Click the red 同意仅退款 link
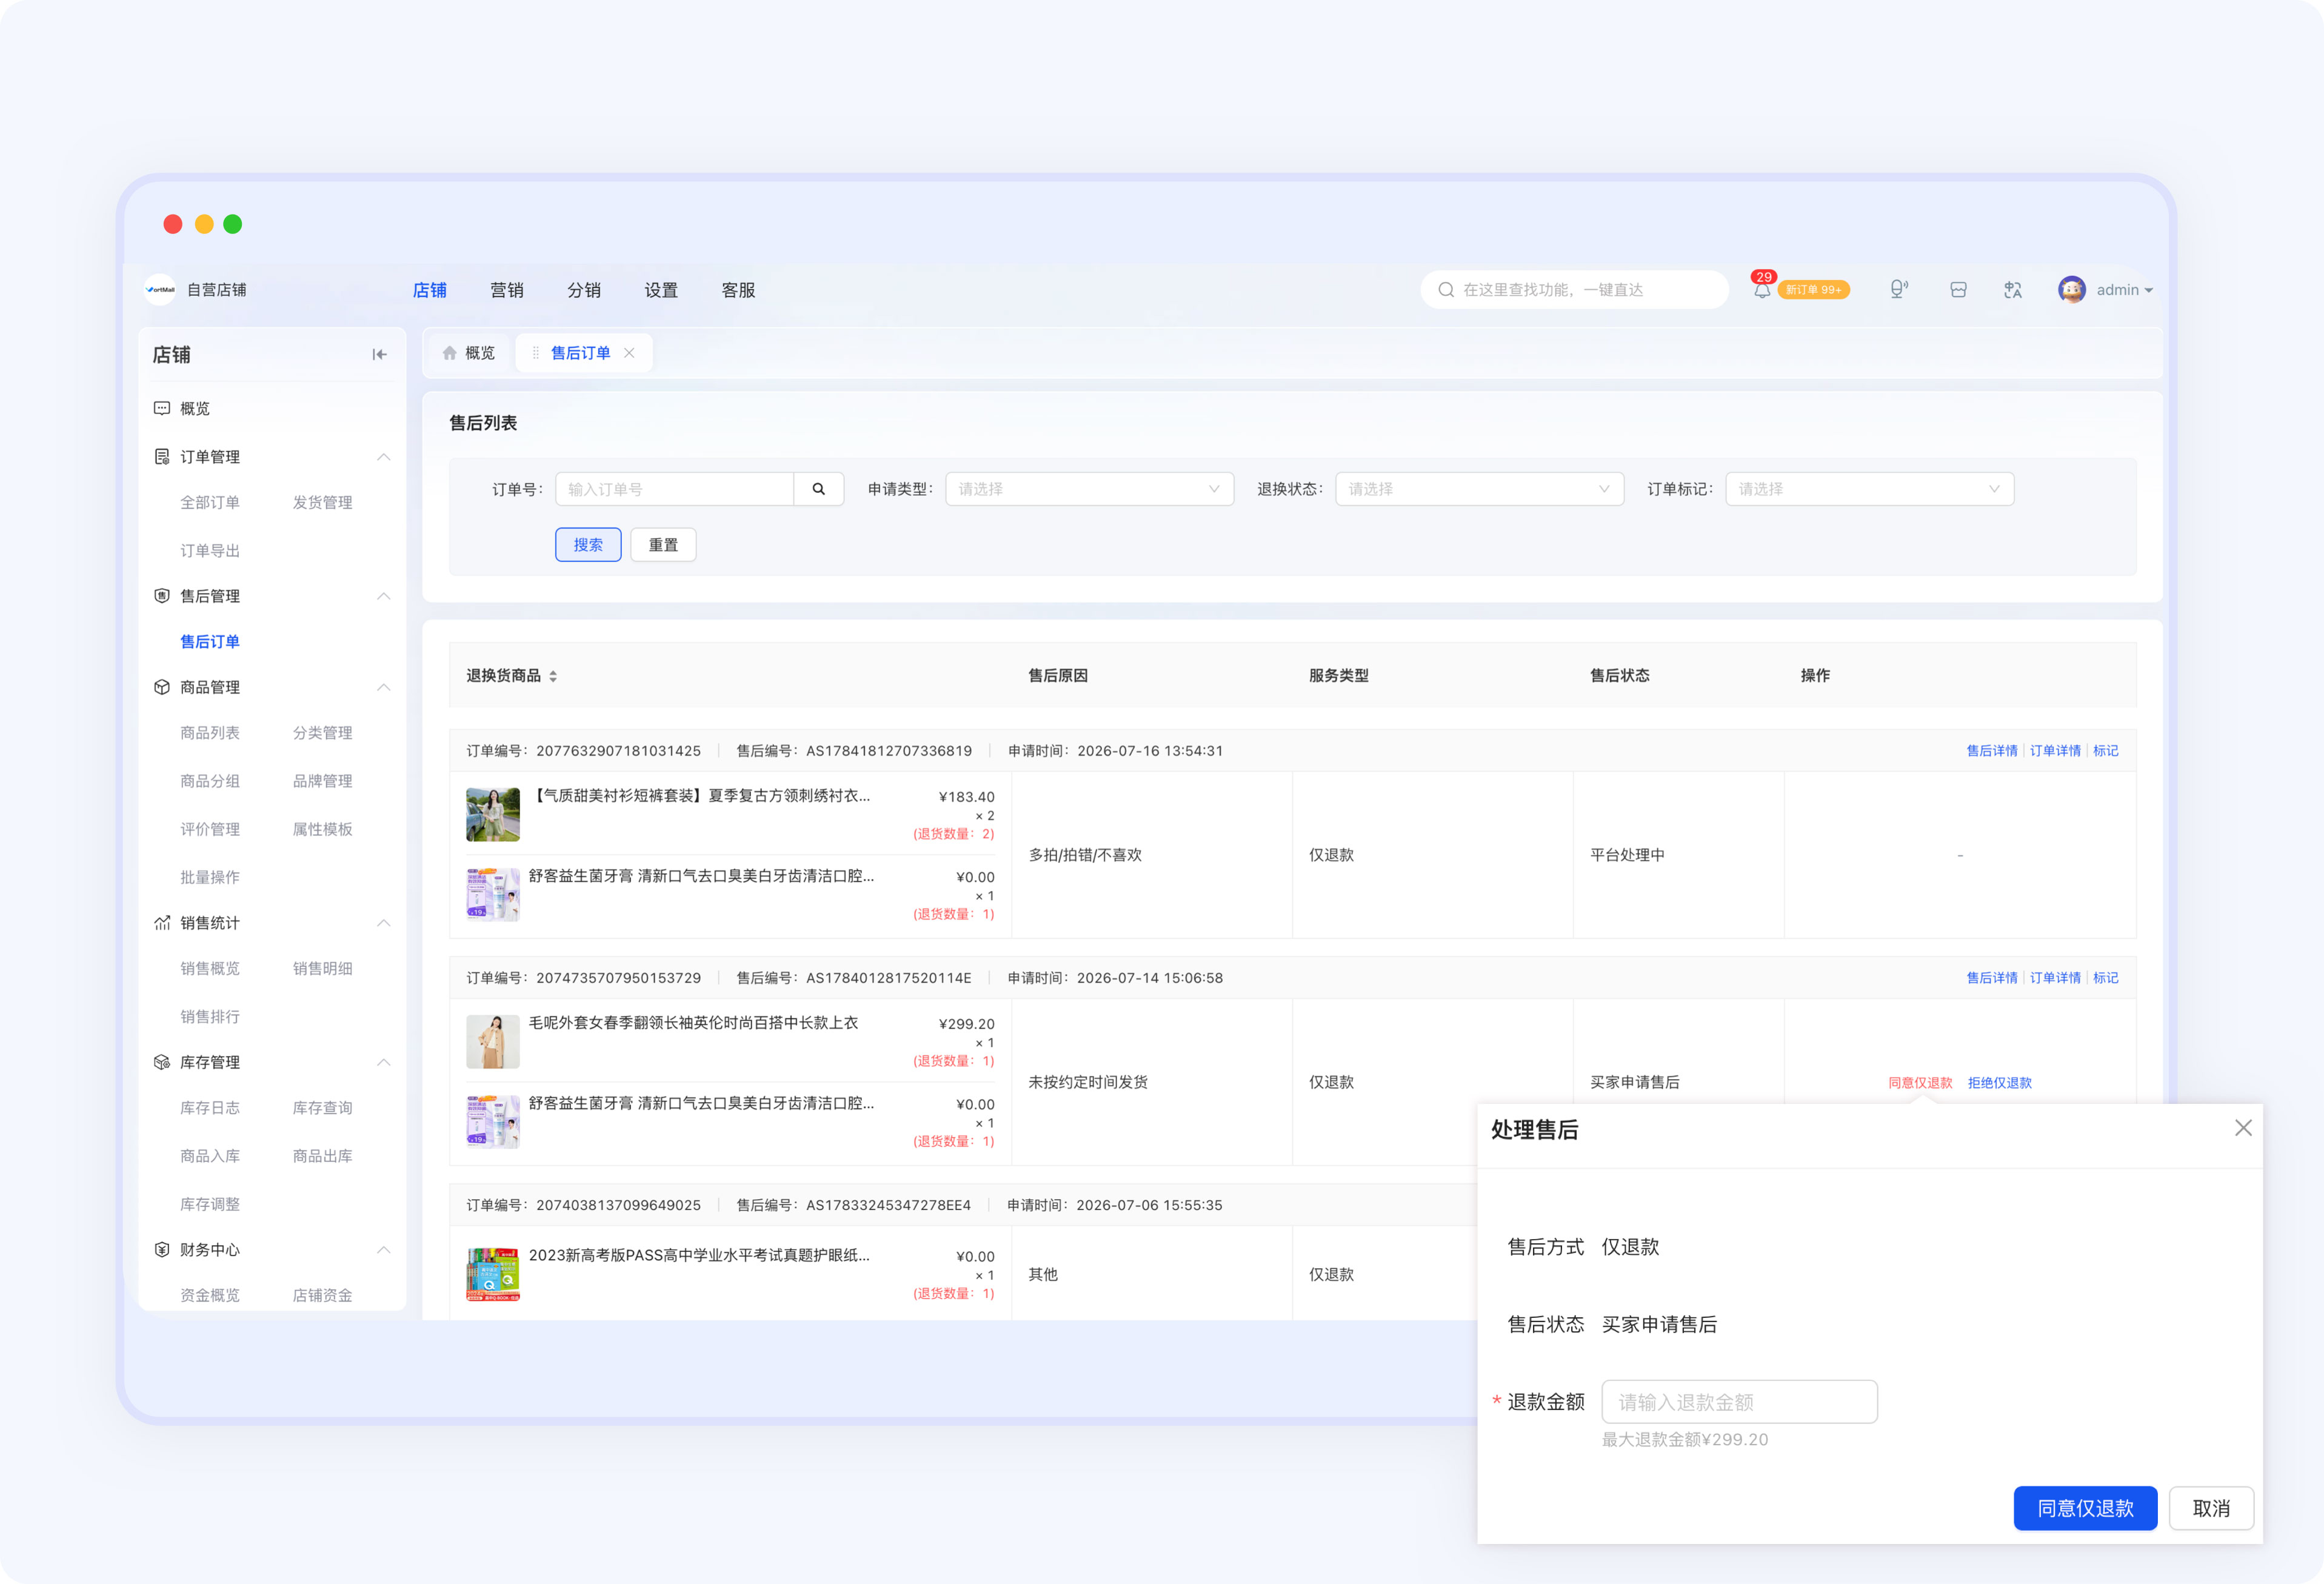2324x1584 pixels. (x=1920, y=1083)
